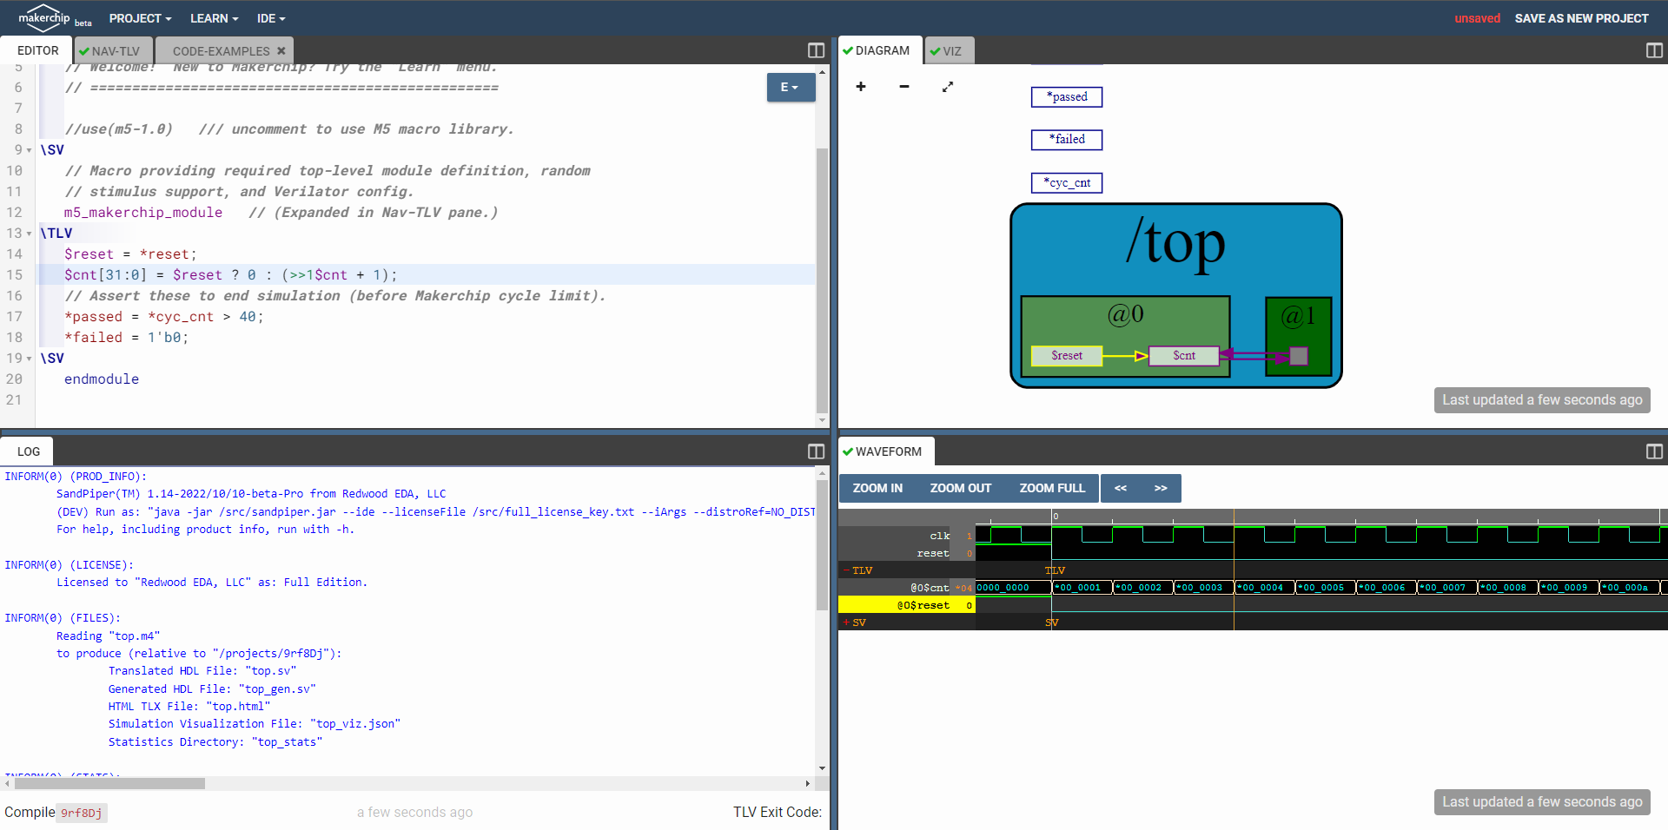1668x830 pixels.
Task: Switch to the VIZ tab
Action: click(948, 50)
